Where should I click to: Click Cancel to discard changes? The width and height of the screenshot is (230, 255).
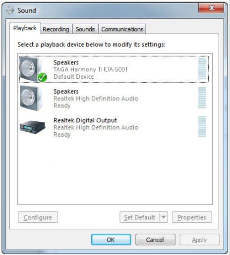coord(155,240)
